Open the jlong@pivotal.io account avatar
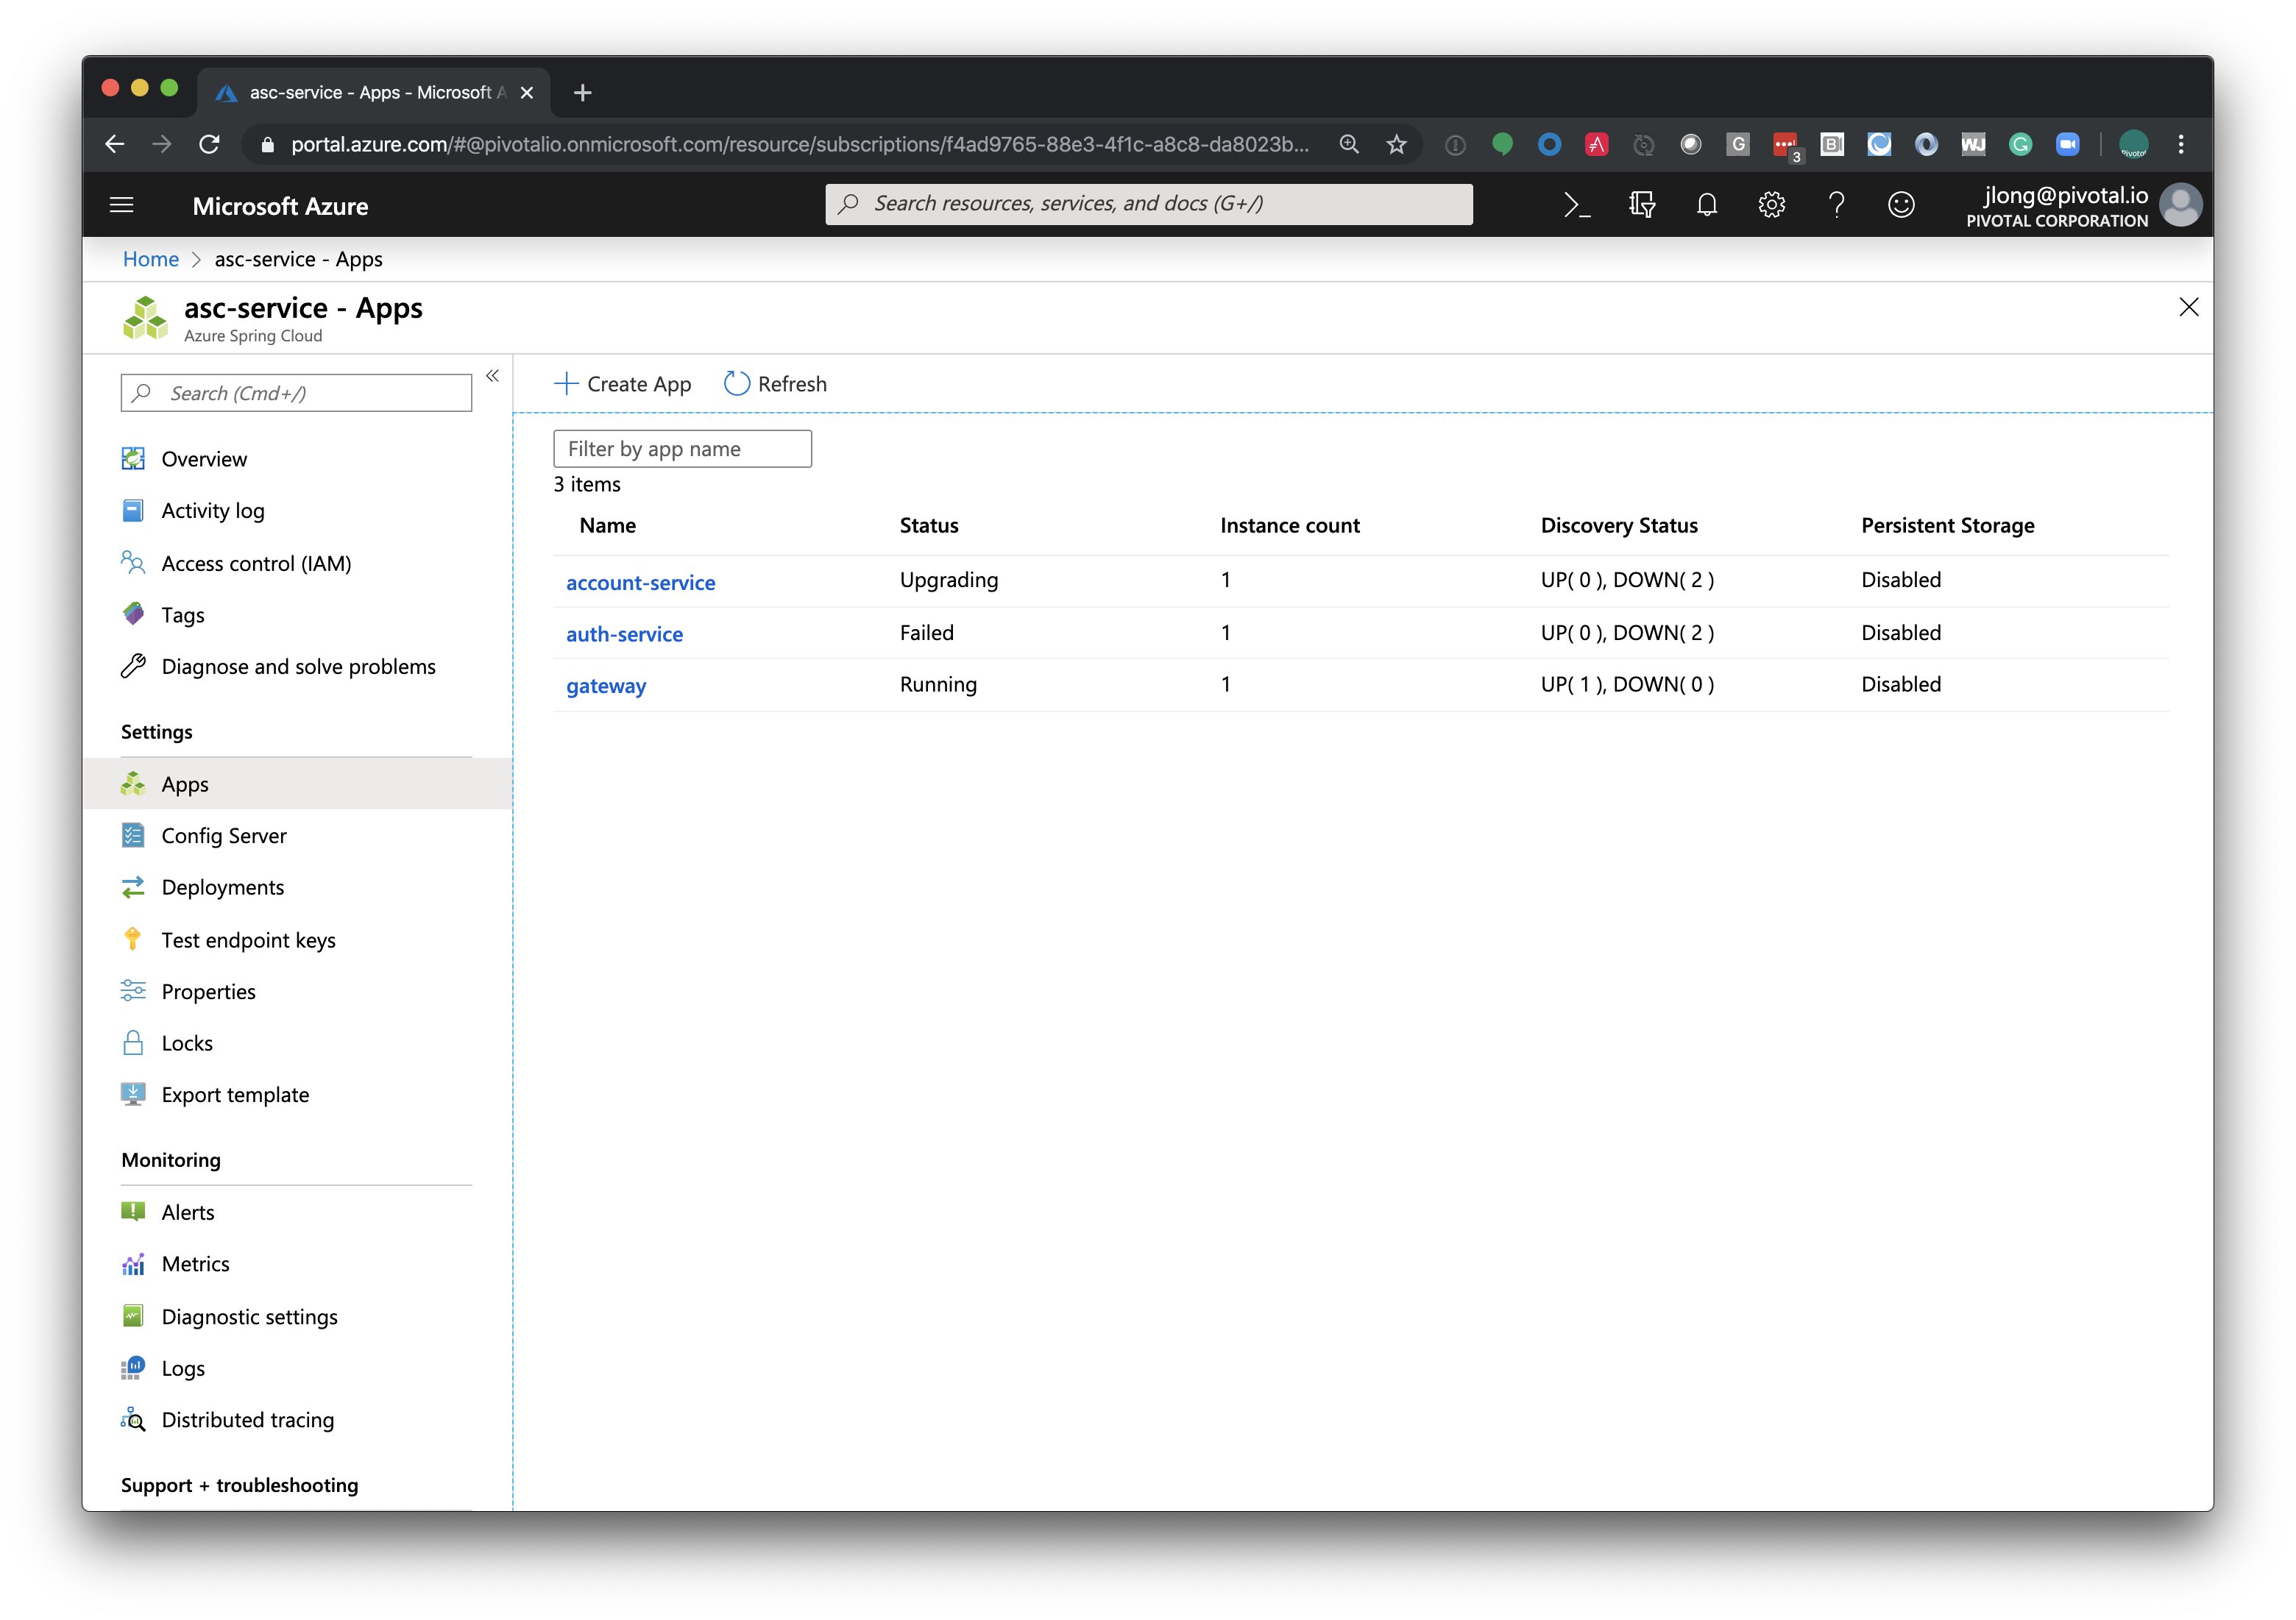The width and height of the screenshot is (2296, 1620). (2180, 205)
